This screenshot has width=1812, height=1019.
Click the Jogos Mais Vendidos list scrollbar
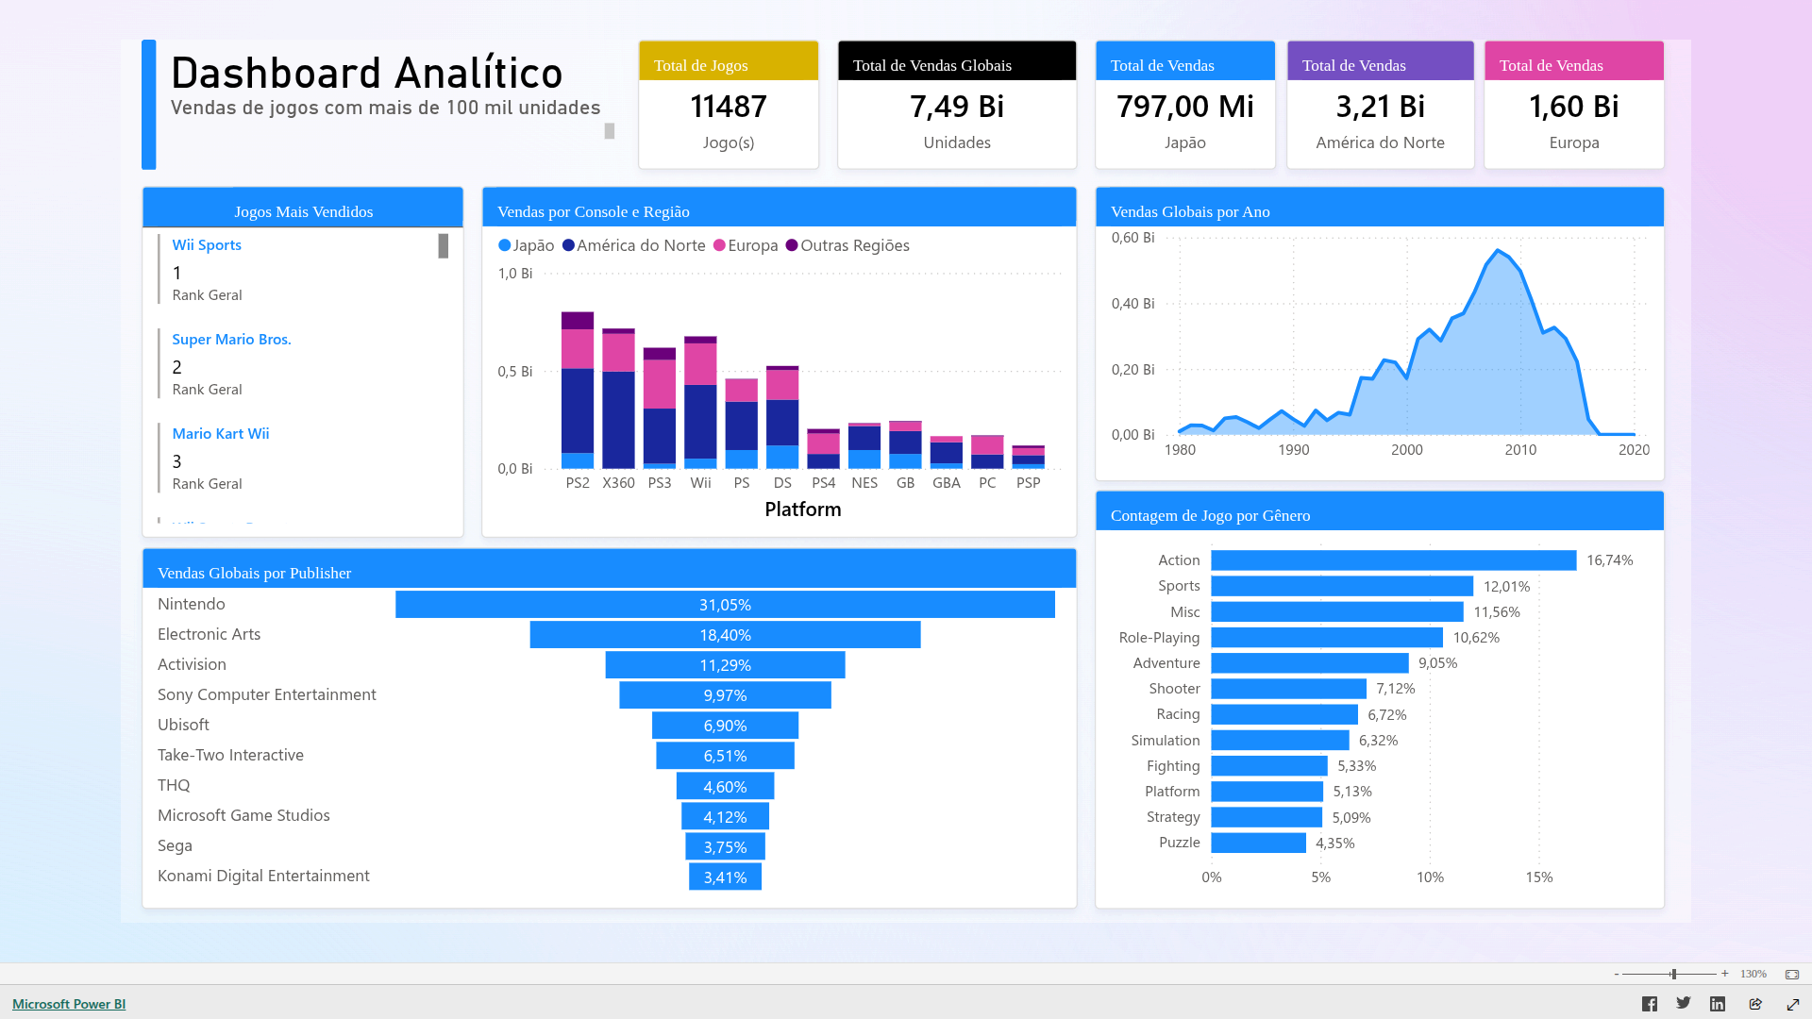pyautogui.click(x=444, y=246)
